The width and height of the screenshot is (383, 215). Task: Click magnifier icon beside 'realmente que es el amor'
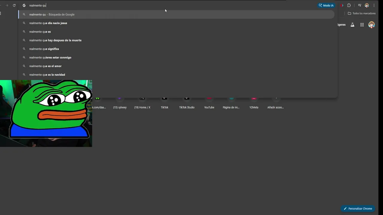24,66
